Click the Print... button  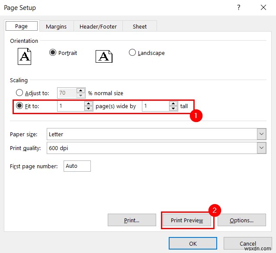(132, 220)
